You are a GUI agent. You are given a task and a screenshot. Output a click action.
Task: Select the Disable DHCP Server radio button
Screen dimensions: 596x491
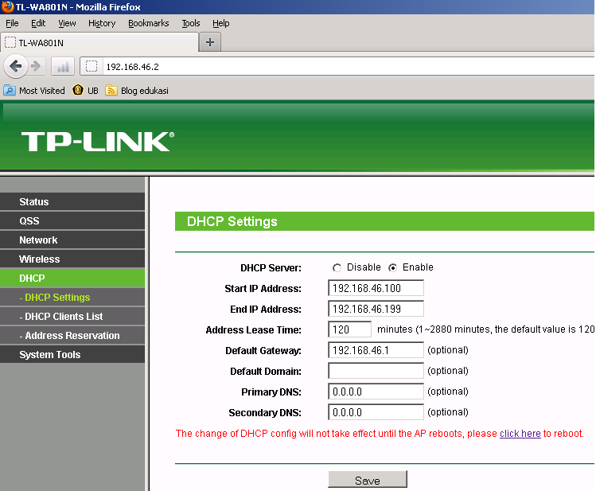point(337,268)
